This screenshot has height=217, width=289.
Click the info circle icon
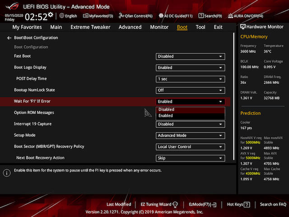tap(7, 173)
